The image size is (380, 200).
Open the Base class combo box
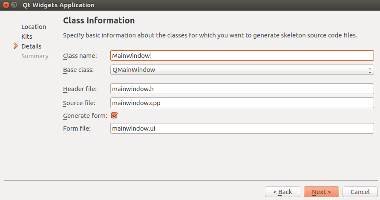242,70
